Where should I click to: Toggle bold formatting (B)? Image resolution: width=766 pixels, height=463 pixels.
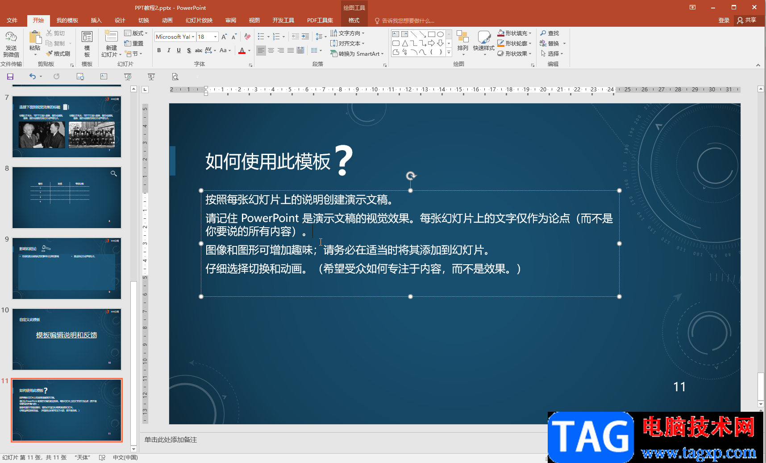pos(159,50)
